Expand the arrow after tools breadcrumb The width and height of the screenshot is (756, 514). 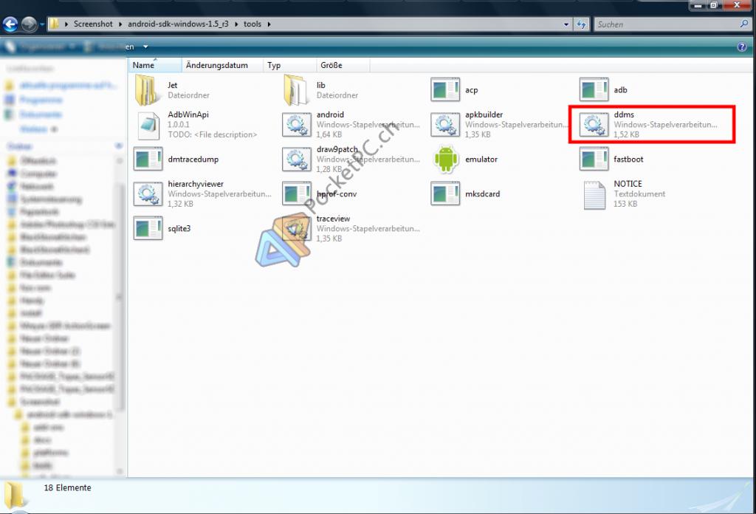point(269,24)
